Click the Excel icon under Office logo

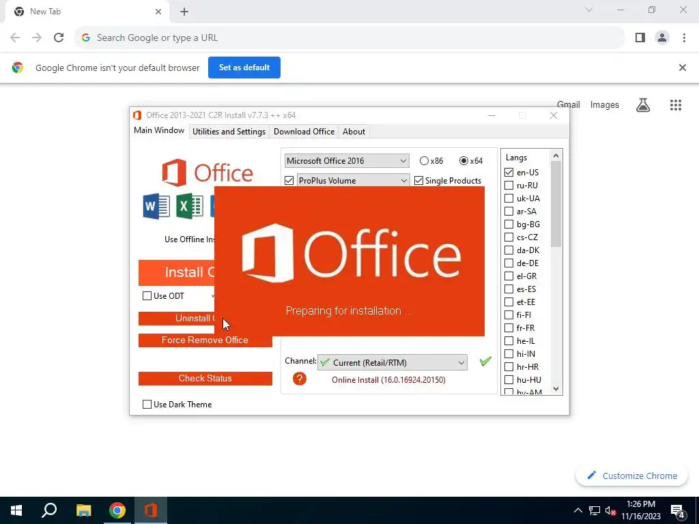pos(190,206)
